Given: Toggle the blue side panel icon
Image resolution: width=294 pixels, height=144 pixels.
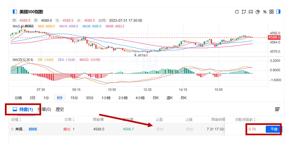Looking at the screenshot, I should [278, 12].
